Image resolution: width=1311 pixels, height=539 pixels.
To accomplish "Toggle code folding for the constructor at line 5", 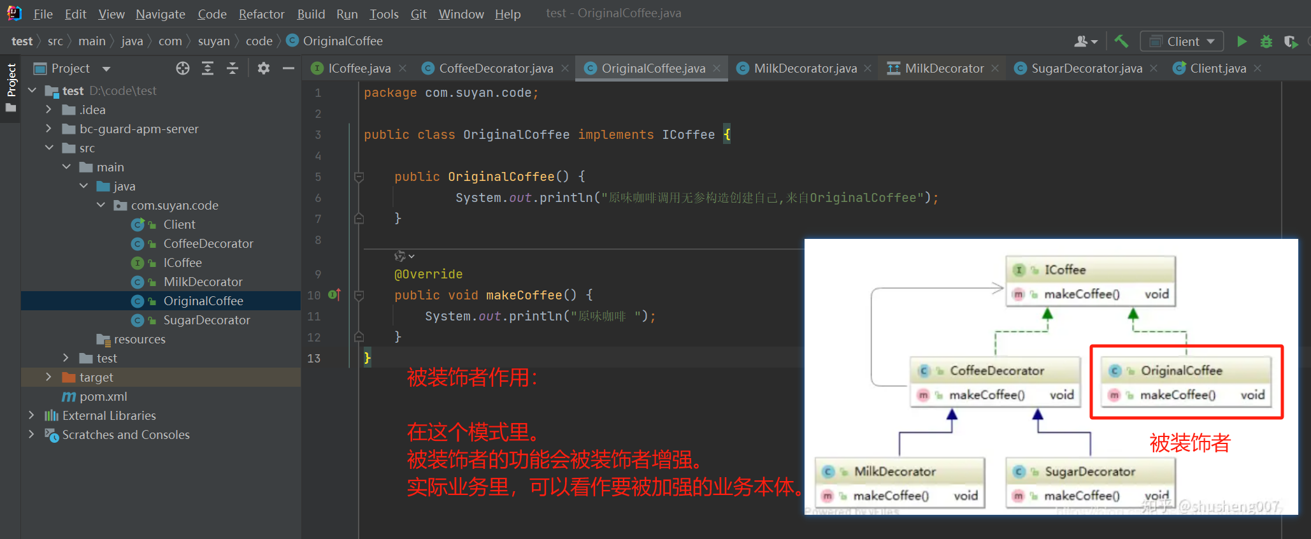I will [x=359, y=176].
